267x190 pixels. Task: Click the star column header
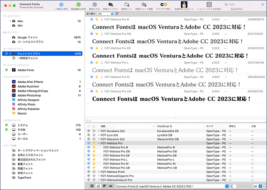94,127
